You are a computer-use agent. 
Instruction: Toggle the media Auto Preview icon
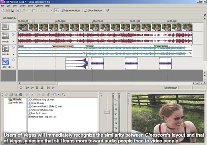tap(48, 95)
